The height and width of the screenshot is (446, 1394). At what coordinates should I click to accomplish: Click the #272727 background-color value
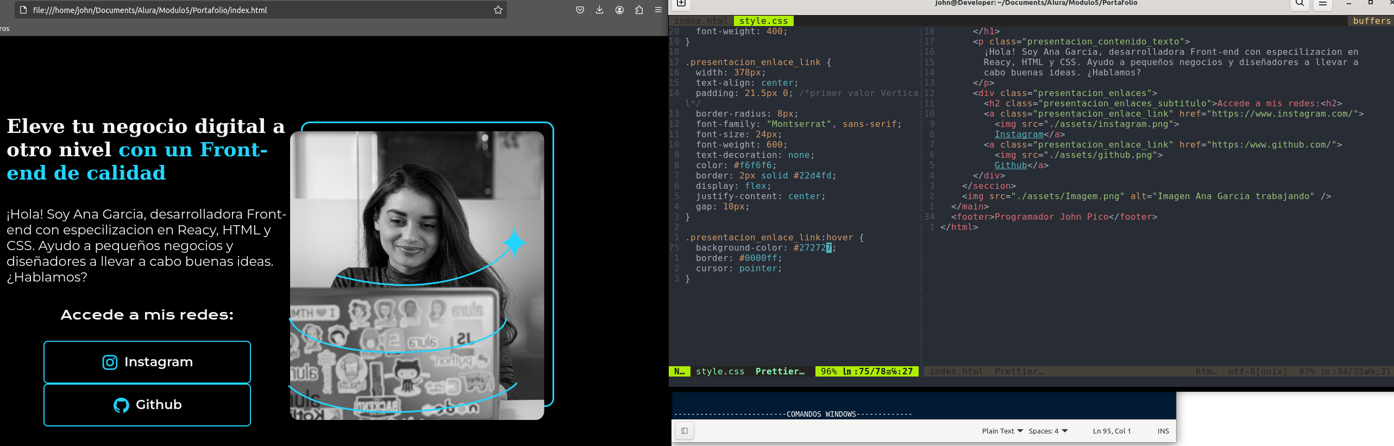point(812,247)
